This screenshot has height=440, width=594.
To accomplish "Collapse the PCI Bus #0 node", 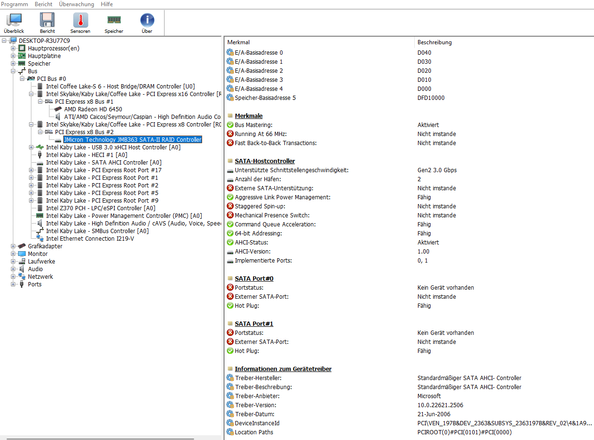I will 22,79.
